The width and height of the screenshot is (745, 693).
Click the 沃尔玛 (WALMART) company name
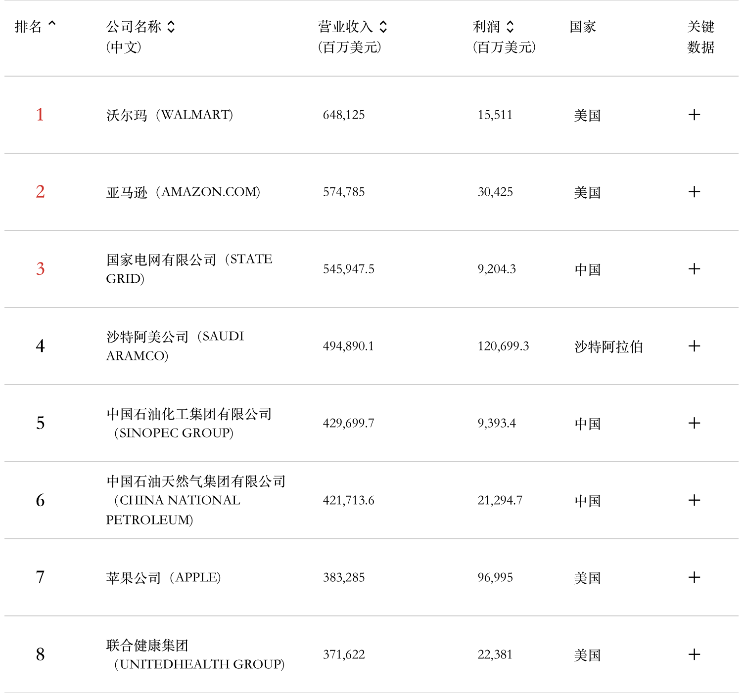tap(169, 115)
